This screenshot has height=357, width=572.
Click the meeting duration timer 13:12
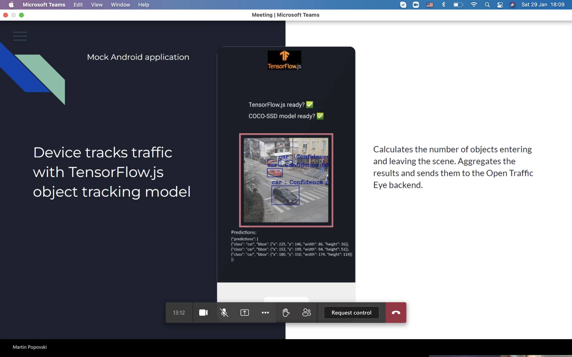pyautogui.click(x=179, y=312)
